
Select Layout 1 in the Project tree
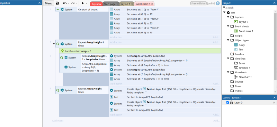243,22
